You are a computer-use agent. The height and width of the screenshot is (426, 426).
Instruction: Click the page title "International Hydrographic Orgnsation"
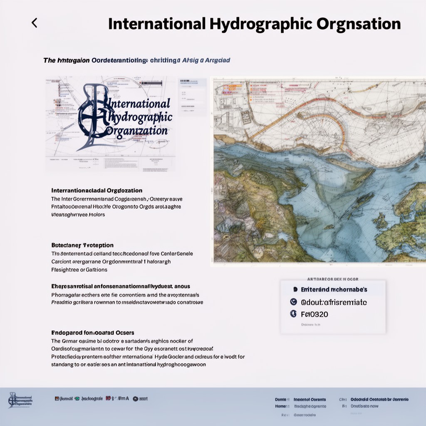pos(254,24)
